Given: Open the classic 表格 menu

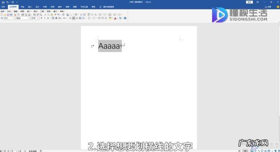Looking at the screenshot, I should tap(49, 11).
